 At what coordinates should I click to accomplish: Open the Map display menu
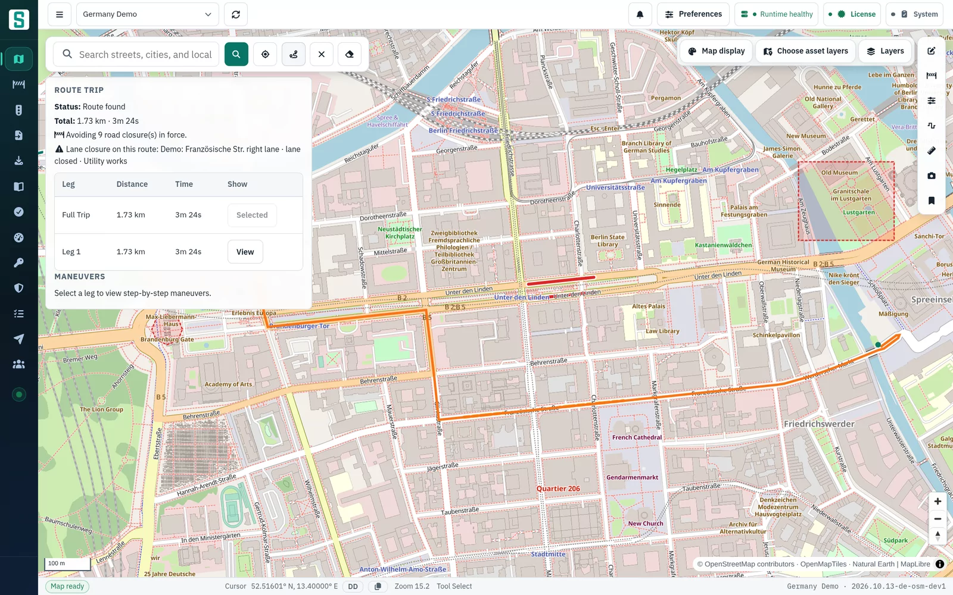point(717,51)
